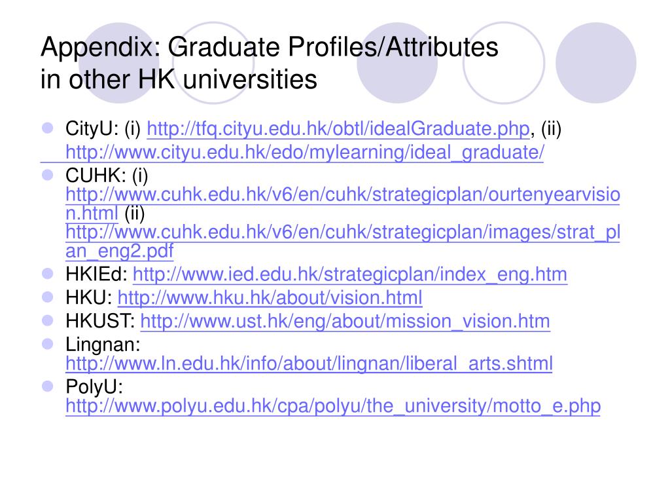The image size is (670, 503).
Task: Open the CityU mylearning ideal_graduate link
Action: tap(305, 152)
